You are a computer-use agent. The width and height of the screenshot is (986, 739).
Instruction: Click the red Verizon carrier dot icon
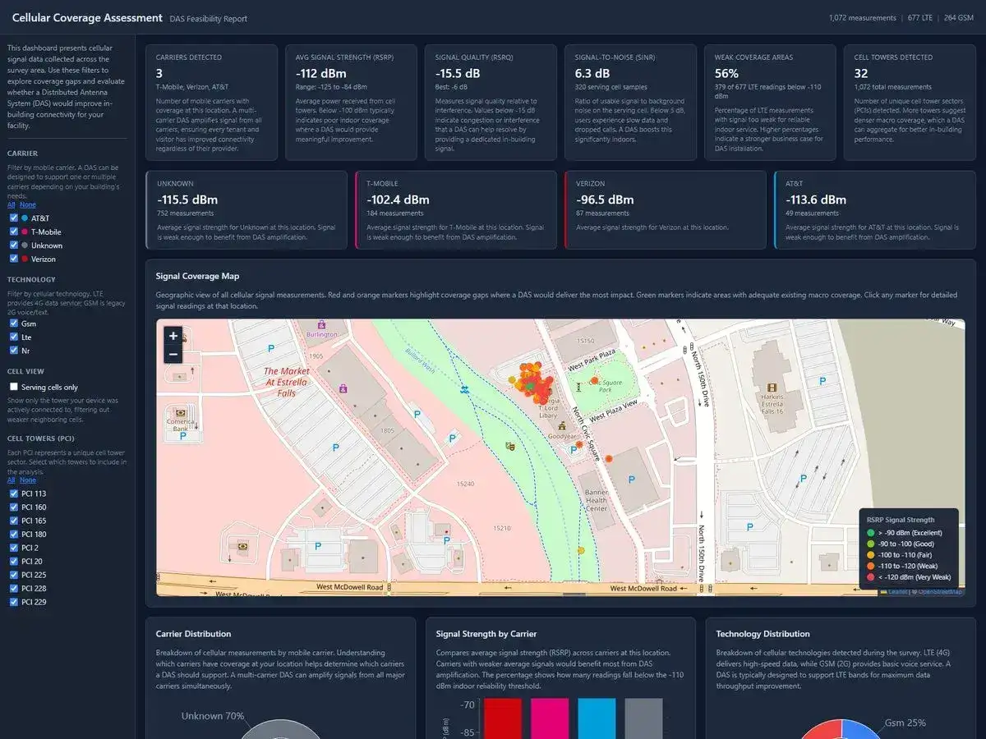pyautogui.click(x=24, y=258)
